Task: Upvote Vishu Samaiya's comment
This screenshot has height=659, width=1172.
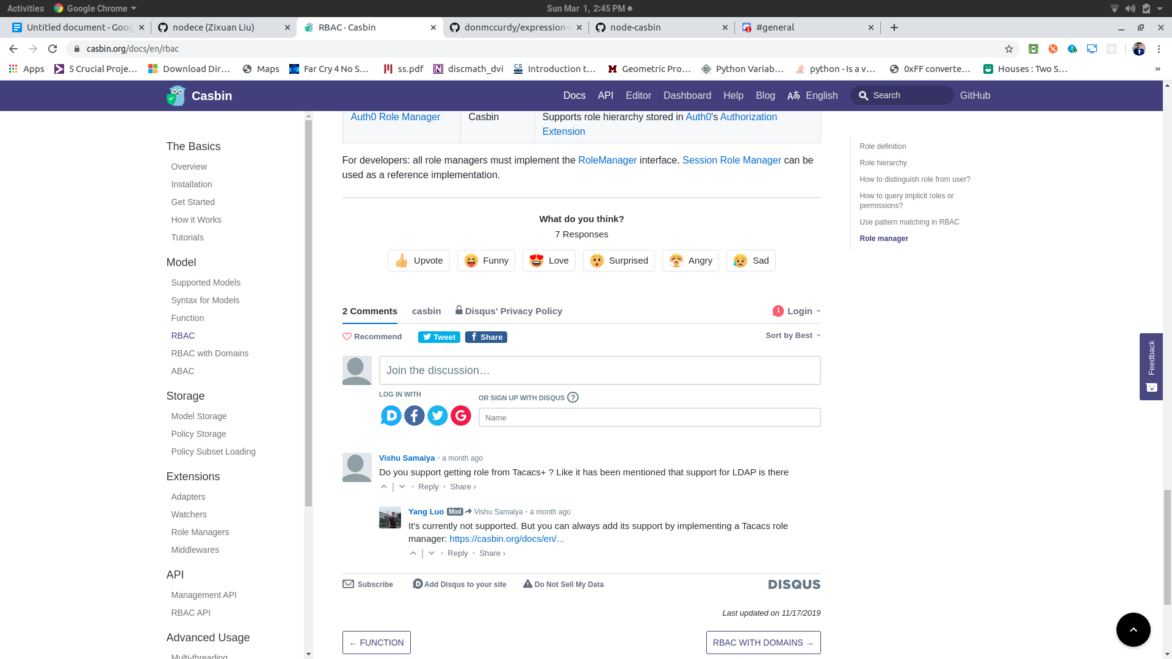Action: [x=384, y=486]
